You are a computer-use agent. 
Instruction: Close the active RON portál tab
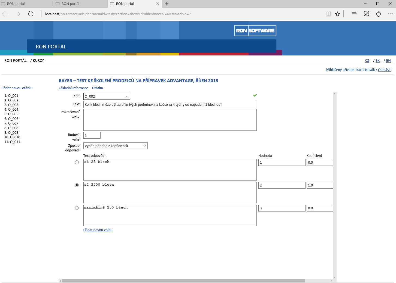pos(158,4)
